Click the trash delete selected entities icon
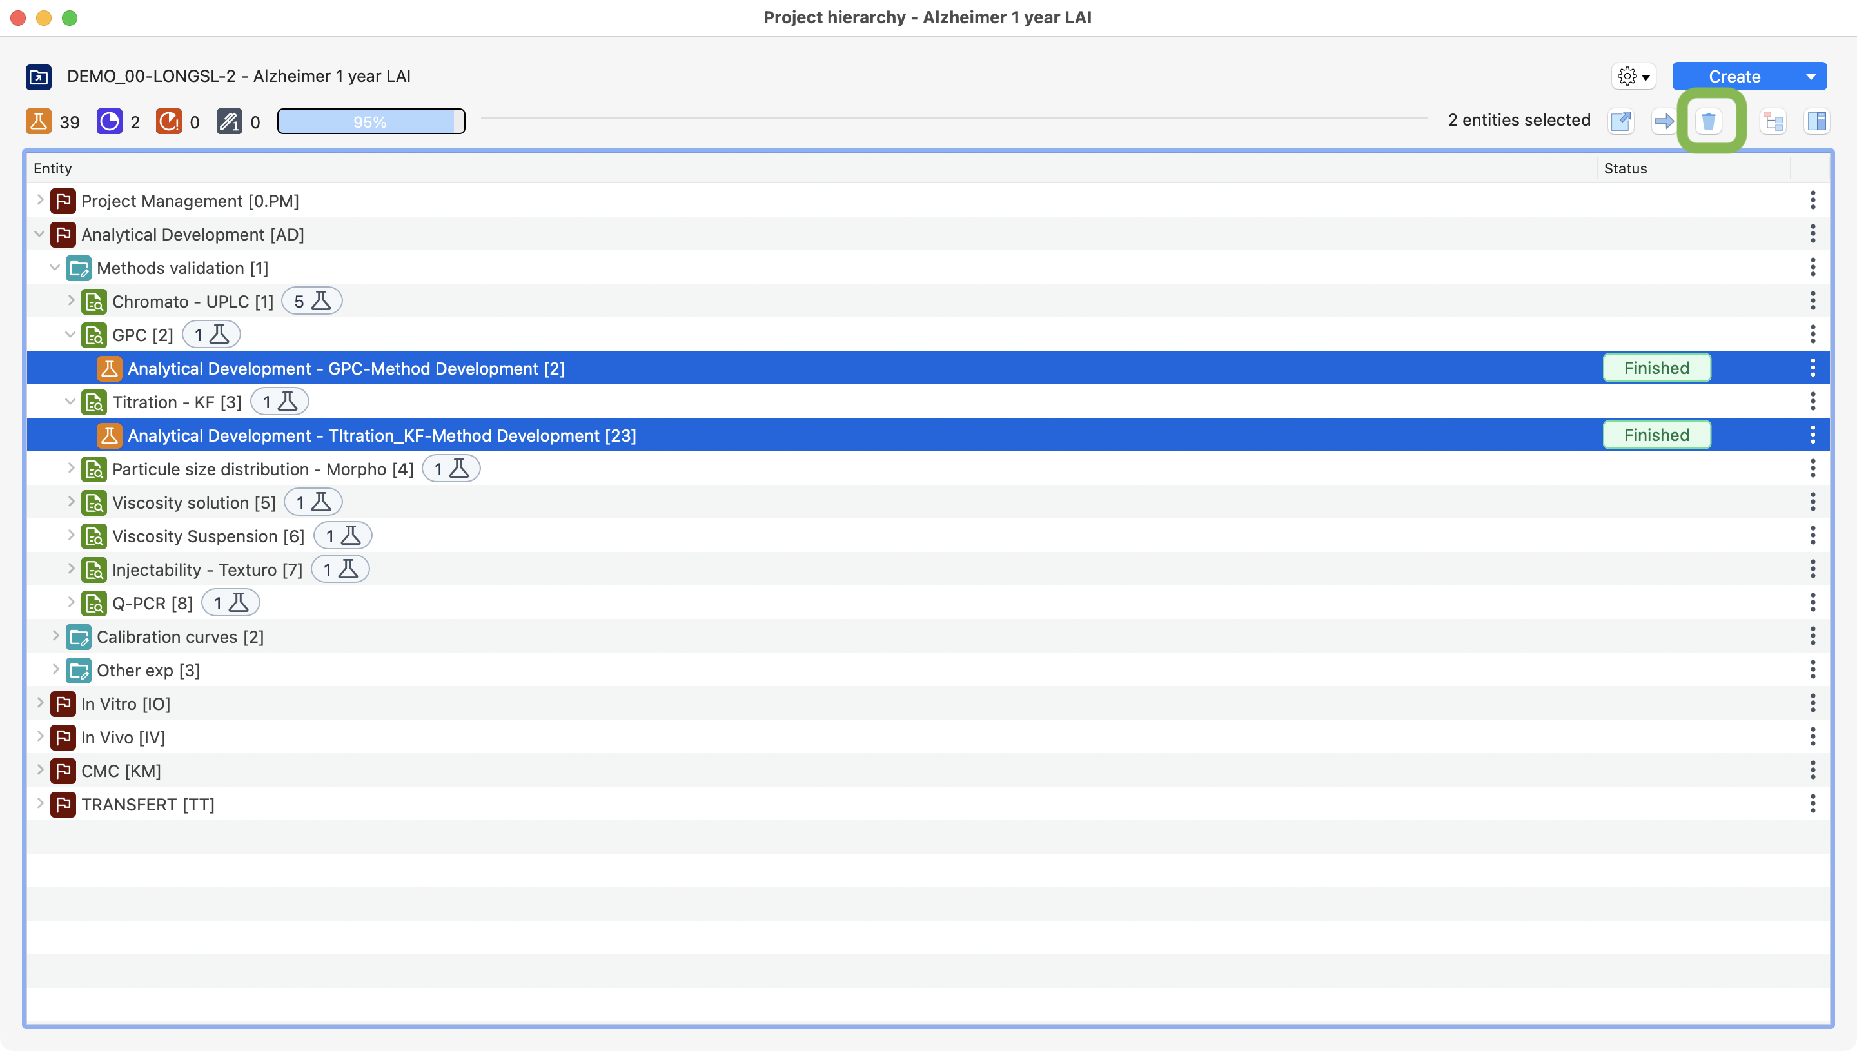This screenshot has height=1051, width=1857. click(1708, 121)
